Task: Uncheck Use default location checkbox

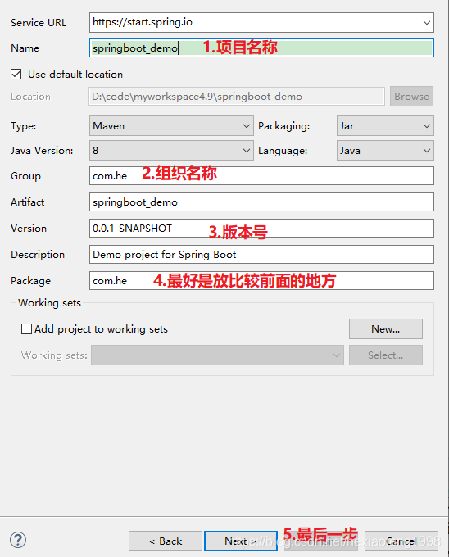Action: 16,75
